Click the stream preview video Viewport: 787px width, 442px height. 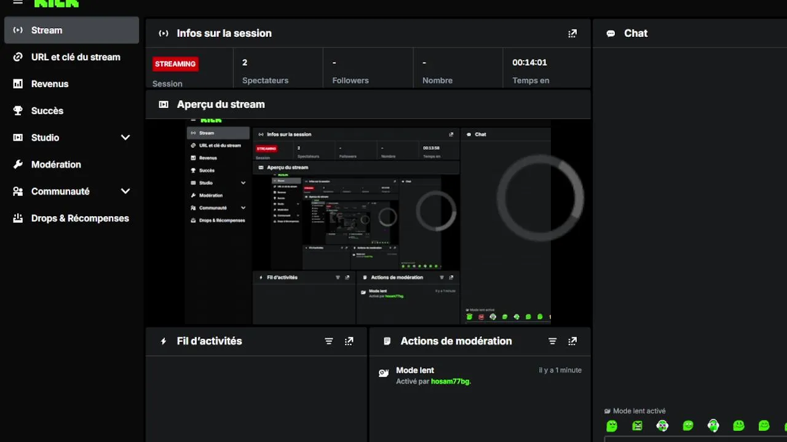[368, 223]
